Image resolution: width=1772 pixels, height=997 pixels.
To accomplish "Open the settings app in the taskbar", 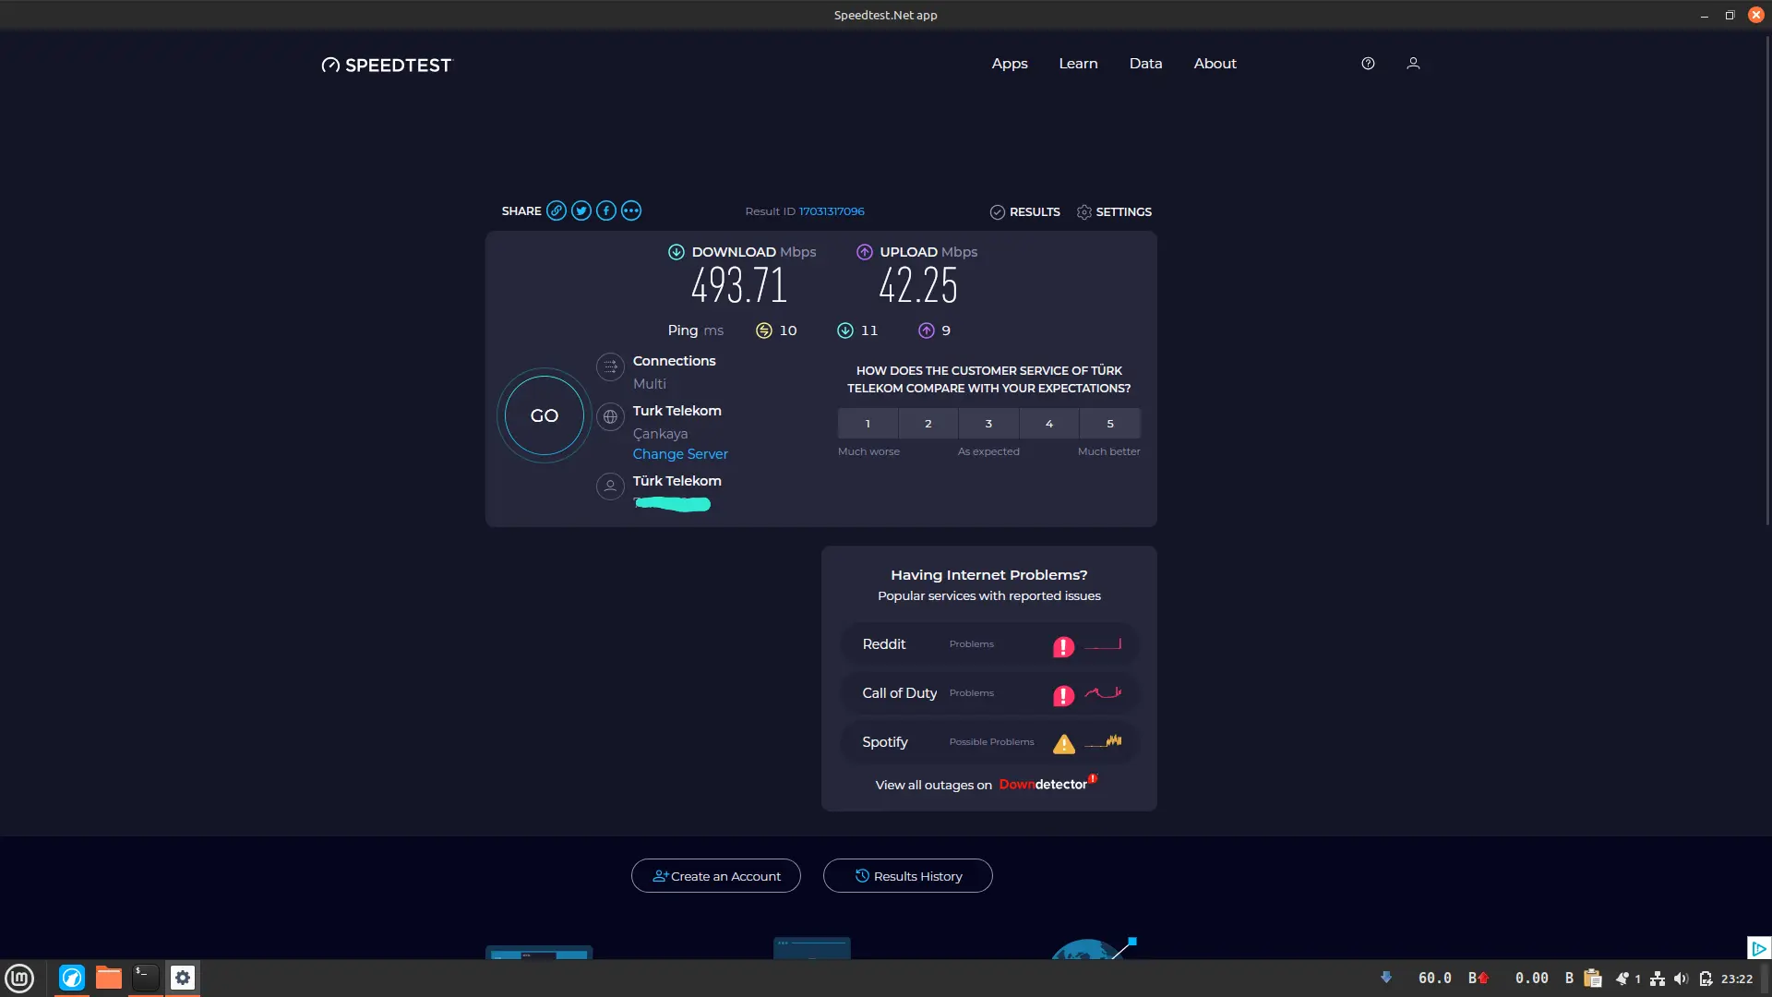I will point(183,978).
